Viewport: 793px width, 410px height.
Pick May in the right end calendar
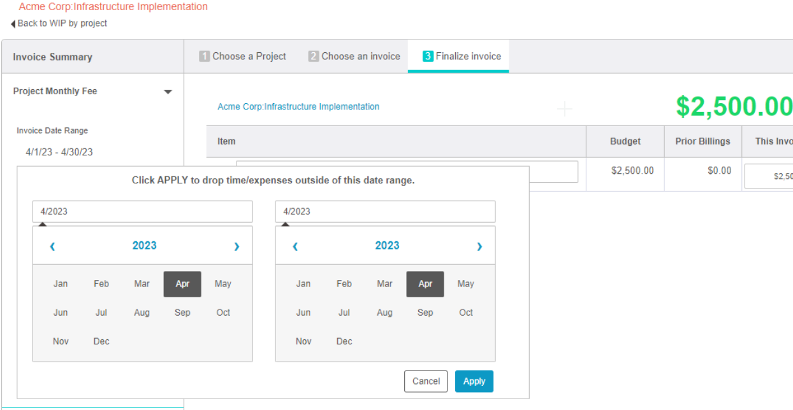tap(465, 284)
